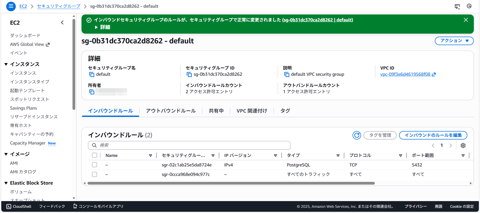This screenshot has height=213, width=480.
Task: Copy the owner account ID
Action: (92, 92)
